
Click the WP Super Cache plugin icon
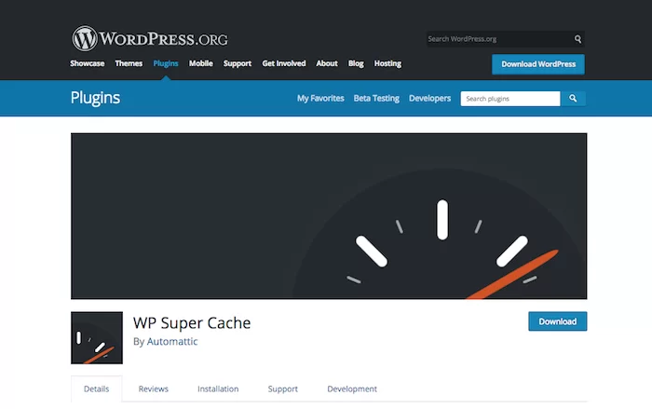coord(97,337)
